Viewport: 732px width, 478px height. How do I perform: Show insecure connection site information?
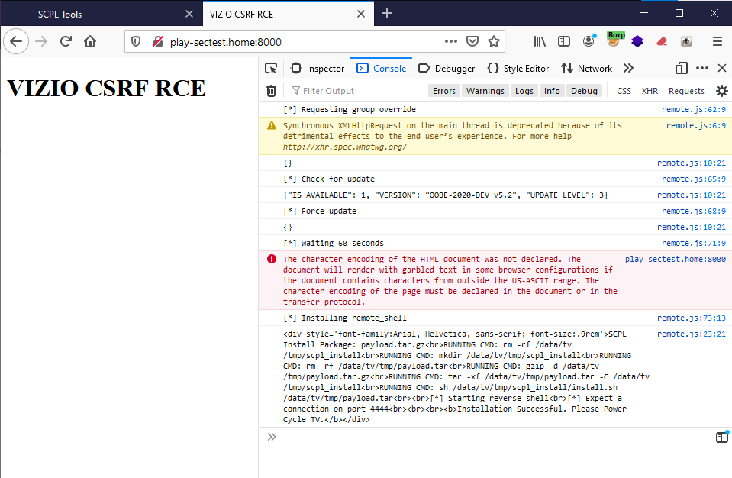coord(158,42)
